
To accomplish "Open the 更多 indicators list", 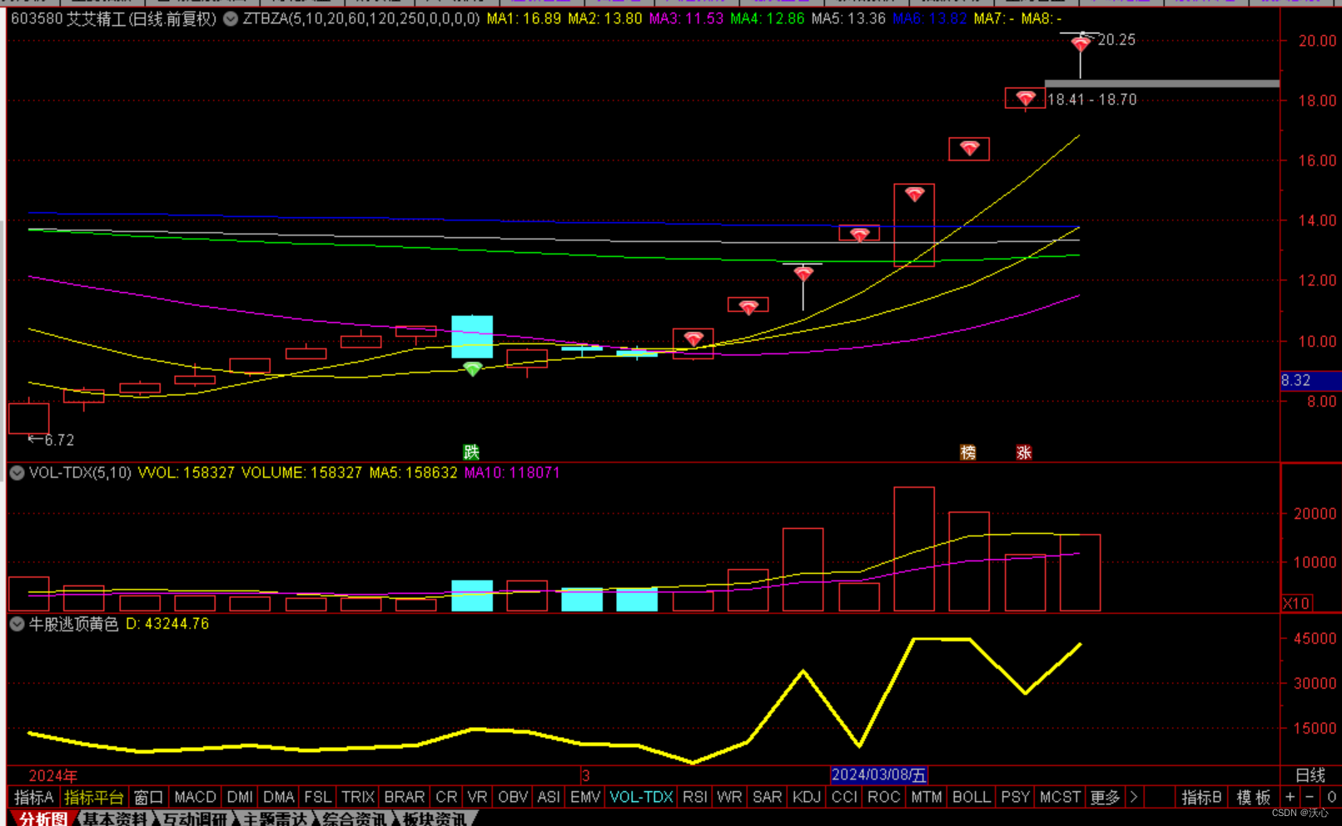I will pyautogui.click(x=1105, y=797).
